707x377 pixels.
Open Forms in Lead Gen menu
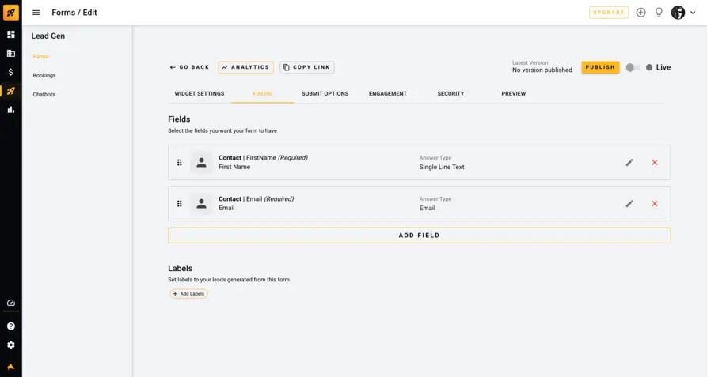pyautogui.click(x=40, y=57)
